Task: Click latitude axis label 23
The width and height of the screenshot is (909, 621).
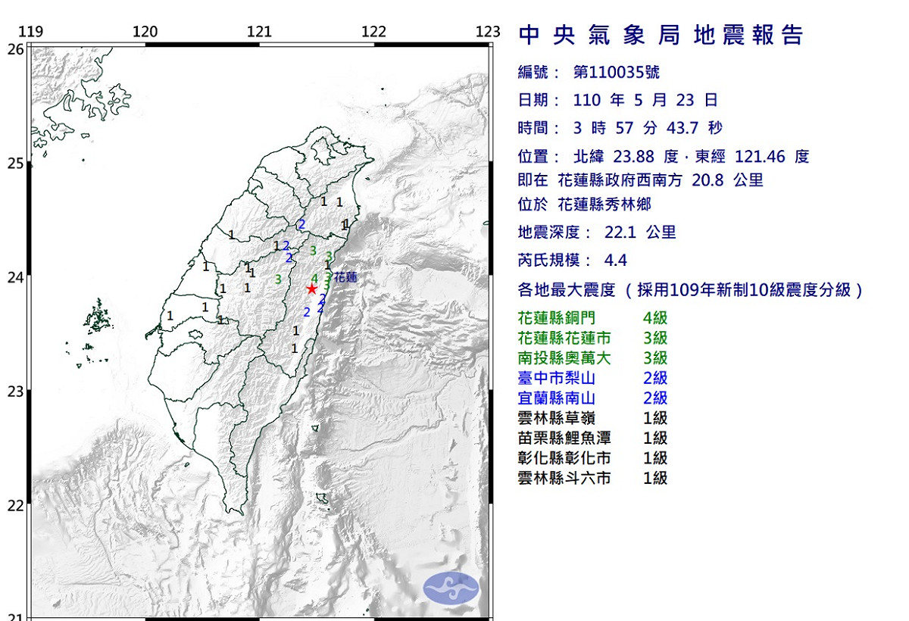Action: coord(14,391)
